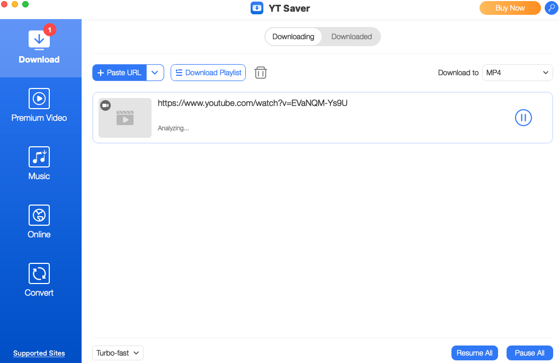559x363 pixels.
Task: Click the Analyzing... status text
Action: tap(173, 128)
